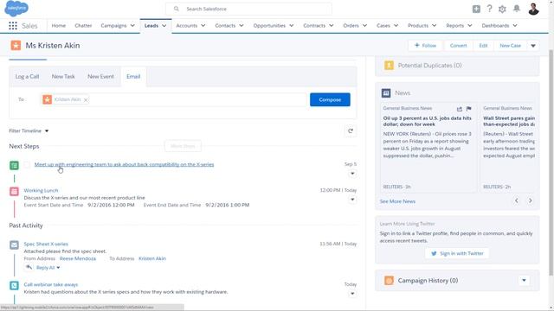Open the Oil up 3 percent news headline
The height and width of the screenshot is (311, 554).
point(427,121)
